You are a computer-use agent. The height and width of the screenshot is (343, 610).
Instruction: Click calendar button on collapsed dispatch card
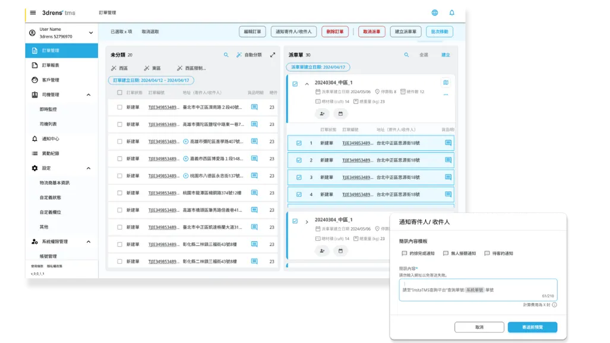coord(340,251)
